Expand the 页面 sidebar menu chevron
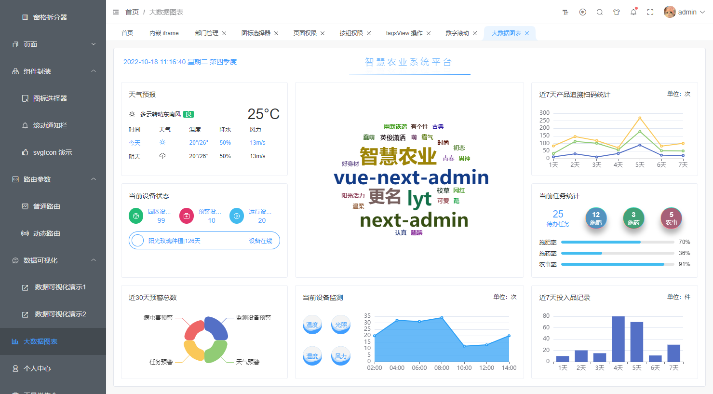This screenshot has width=713, height=394. pyautogui.click(x=94, y=44)
